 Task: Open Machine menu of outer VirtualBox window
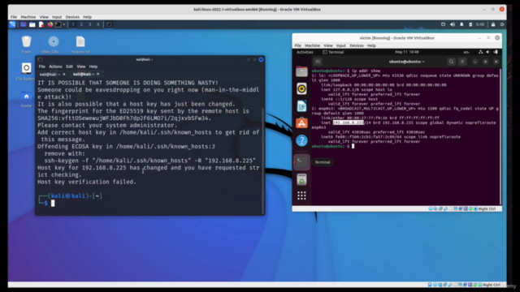[28, 17]
